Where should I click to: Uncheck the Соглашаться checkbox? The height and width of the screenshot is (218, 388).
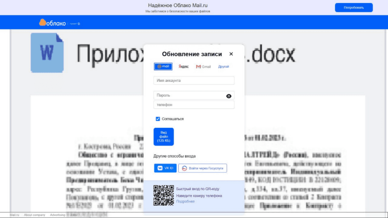pyautogui.click(x=158, y=119)
